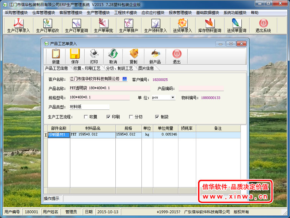The width and height of the screenshot is (290, 218).
Task: Click the customer name lookup button
Action: [125, 79]
